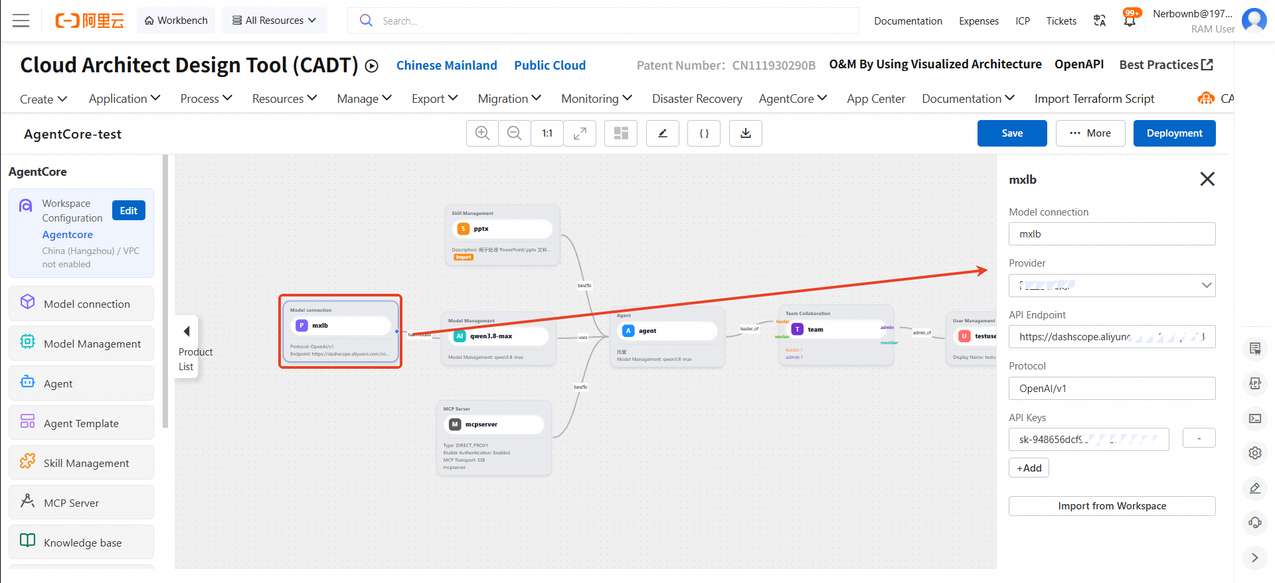
Task: Open the support headset icon
Action: (x=1255, y=523)
